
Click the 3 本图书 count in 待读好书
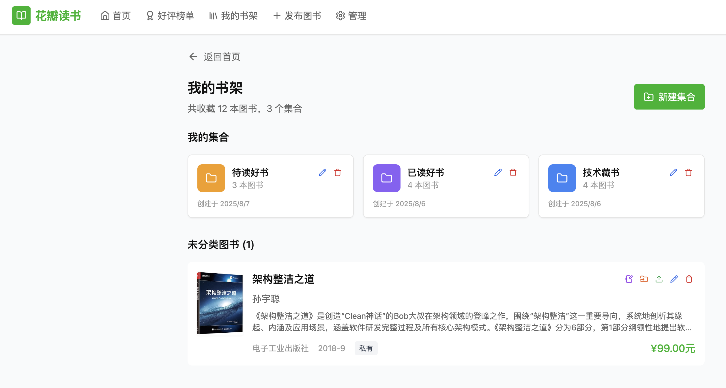[248, 185]
